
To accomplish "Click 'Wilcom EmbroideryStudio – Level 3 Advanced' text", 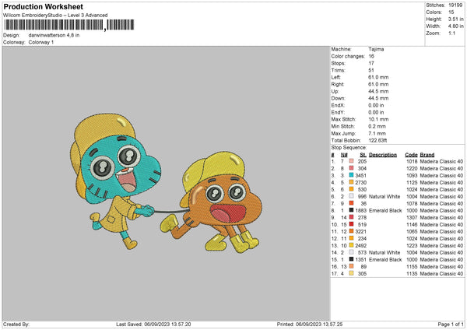I will (x=55, y=16).
